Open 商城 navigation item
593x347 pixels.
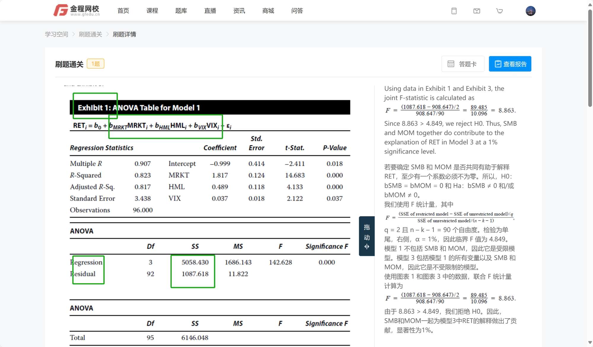click(268, 11)
